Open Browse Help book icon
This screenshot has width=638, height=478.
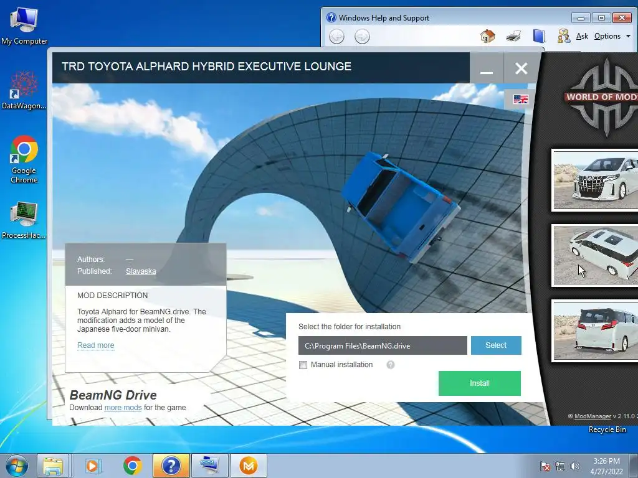click(x=539, y=36)
